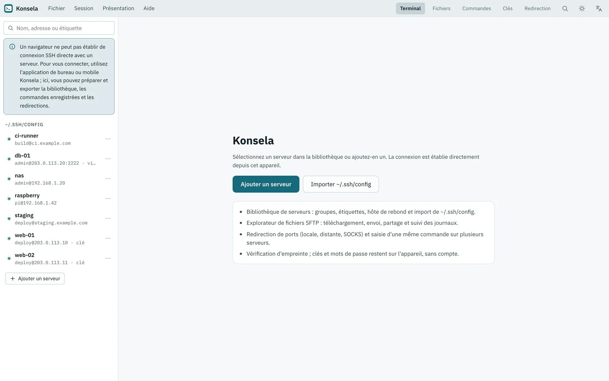Open the Session menu
Screen dimensions: 609x381
(84, 8)
